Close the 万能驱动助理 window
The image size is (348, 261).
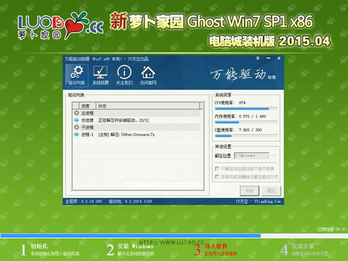click(279, 58)
